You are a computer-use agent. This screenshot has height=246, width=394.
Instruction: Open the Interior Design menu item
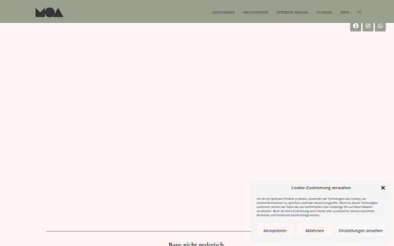[292, 12]
